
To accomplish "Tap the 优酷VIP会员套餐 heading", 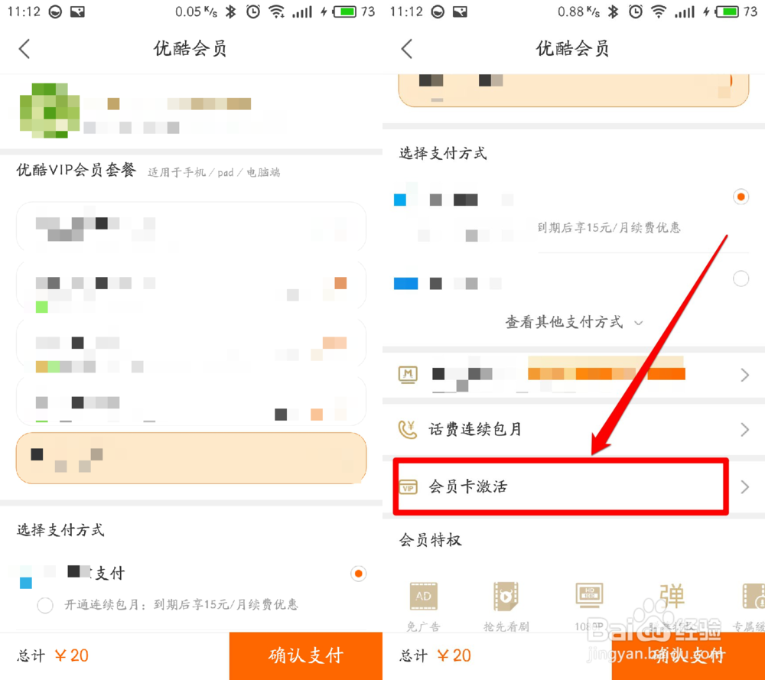I will coord(76,171).
